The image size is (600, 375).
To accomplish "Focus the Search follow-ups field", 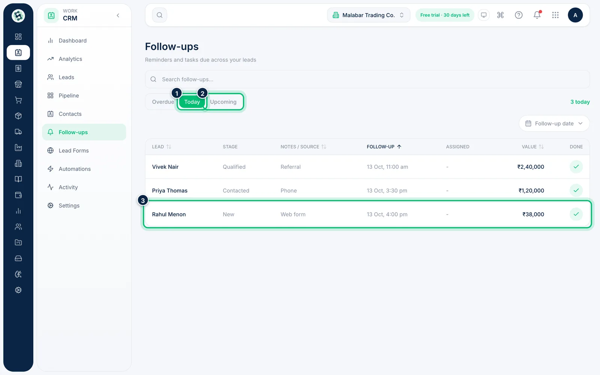I will point(367,79).
